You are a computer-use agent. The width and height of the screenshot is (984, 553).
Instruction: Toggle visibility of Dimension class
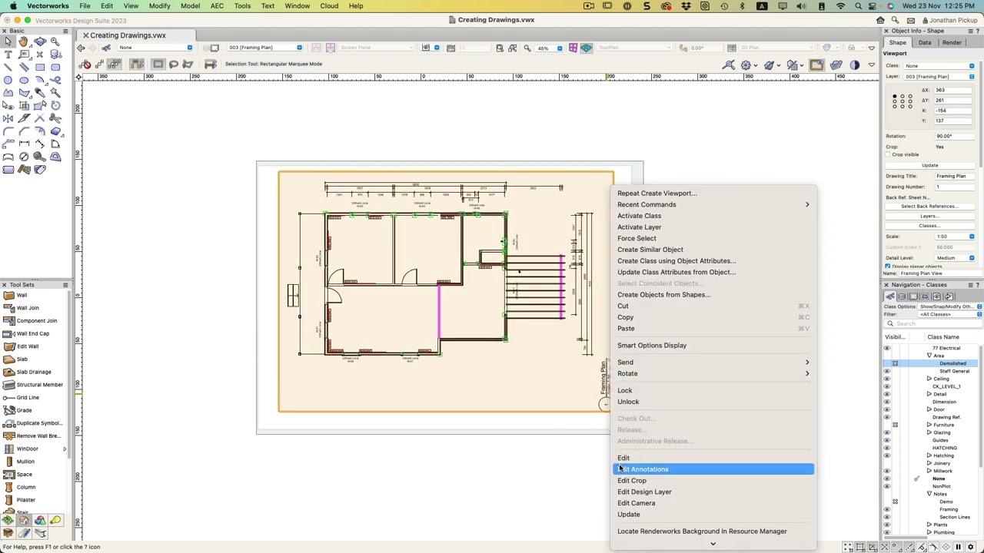pos(887,402)
